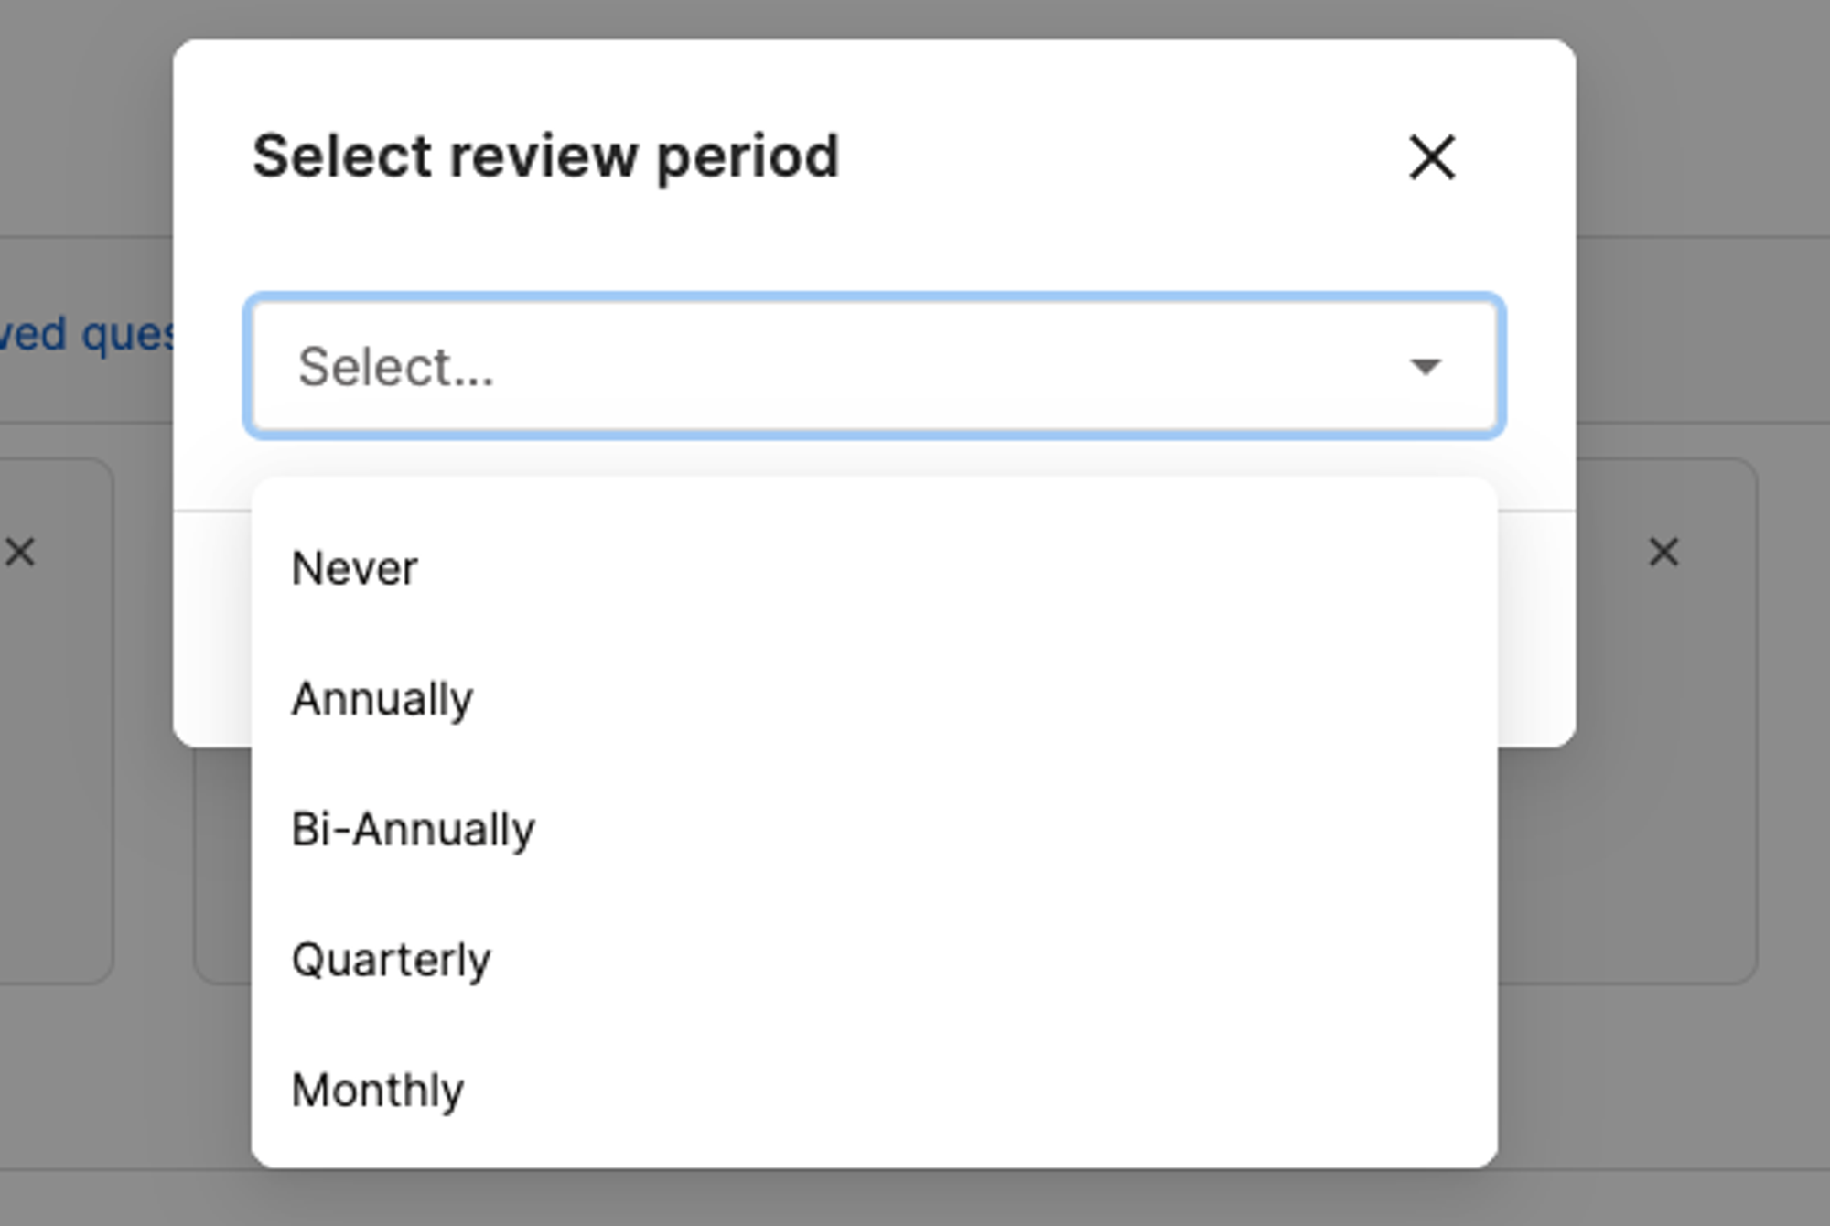Click the last entry in the options list
Screen dimensions: 1830x1226
tap(875, 1091)
